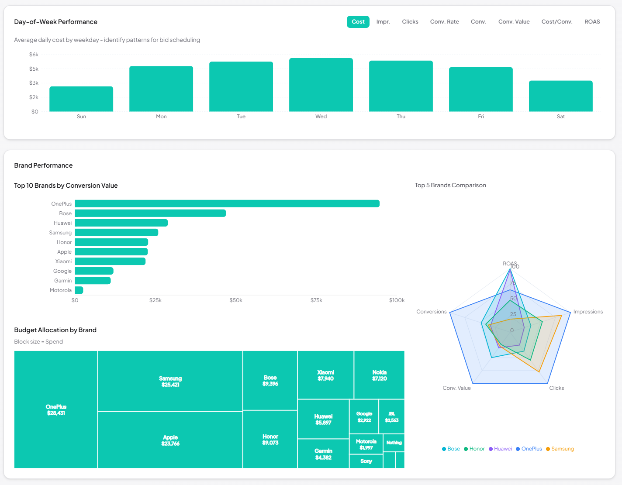This screenshot has height=485, width=622.
Task: Switch to the ROAS metric tab
Action: click(592, 21)
